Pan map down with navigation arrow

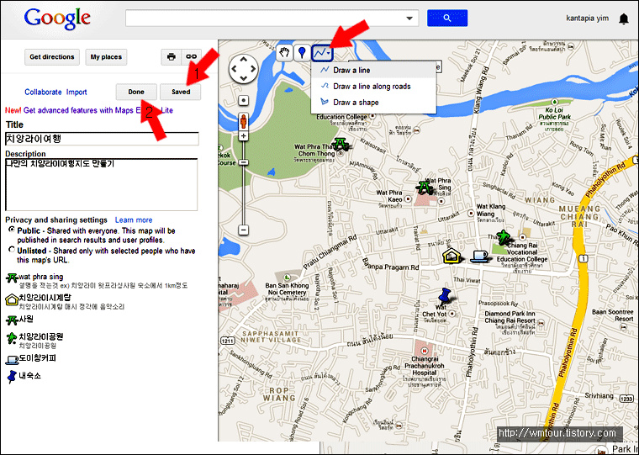[243, 78]
